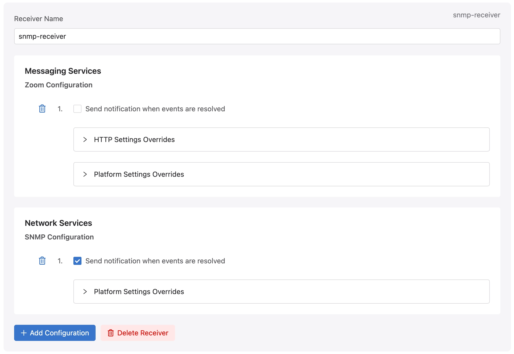514x354 pixels.
Task: Click chevron icon of SNMP Platform Settings Overrides
Action: point(85,292)
